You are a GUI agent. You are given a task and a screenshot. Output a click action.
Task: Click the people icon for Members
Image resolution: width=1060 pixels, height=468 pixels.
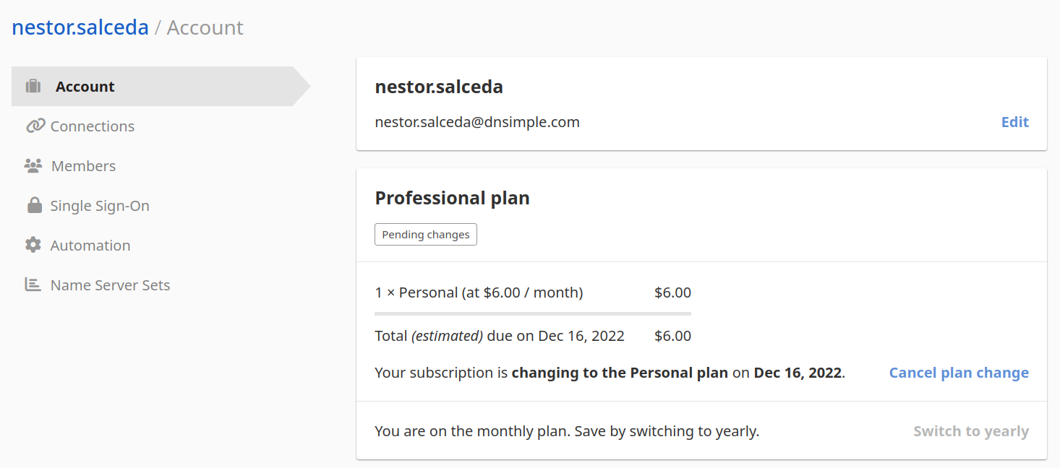coord(33,166)
